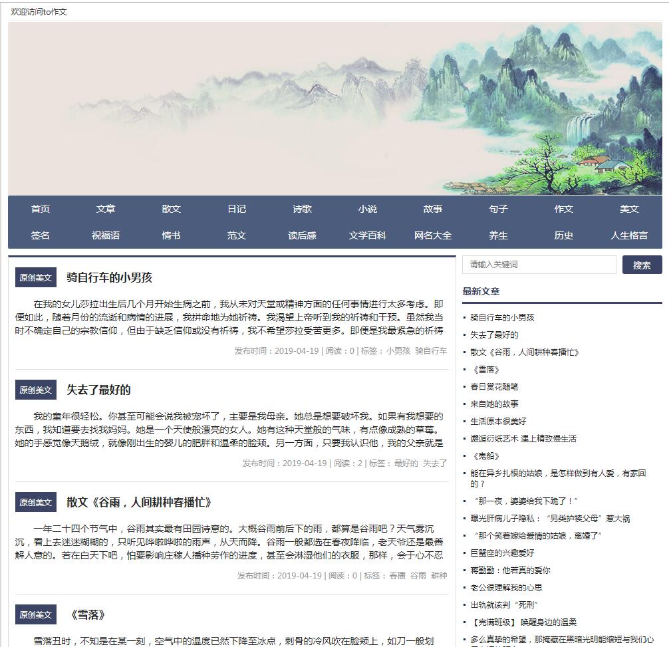The image size is (669, 647).
Task: Open article title 骑自行车的小男孩
Action: (x=109, y=278)
